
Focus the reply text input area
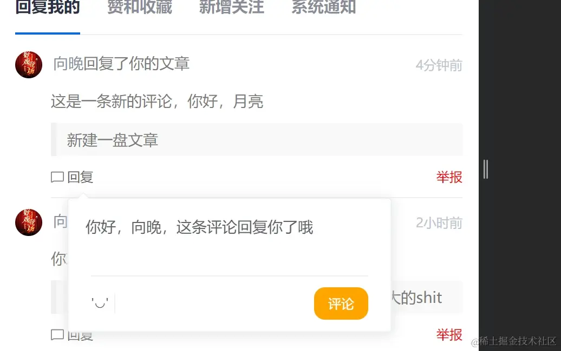[x=230, y=244]
